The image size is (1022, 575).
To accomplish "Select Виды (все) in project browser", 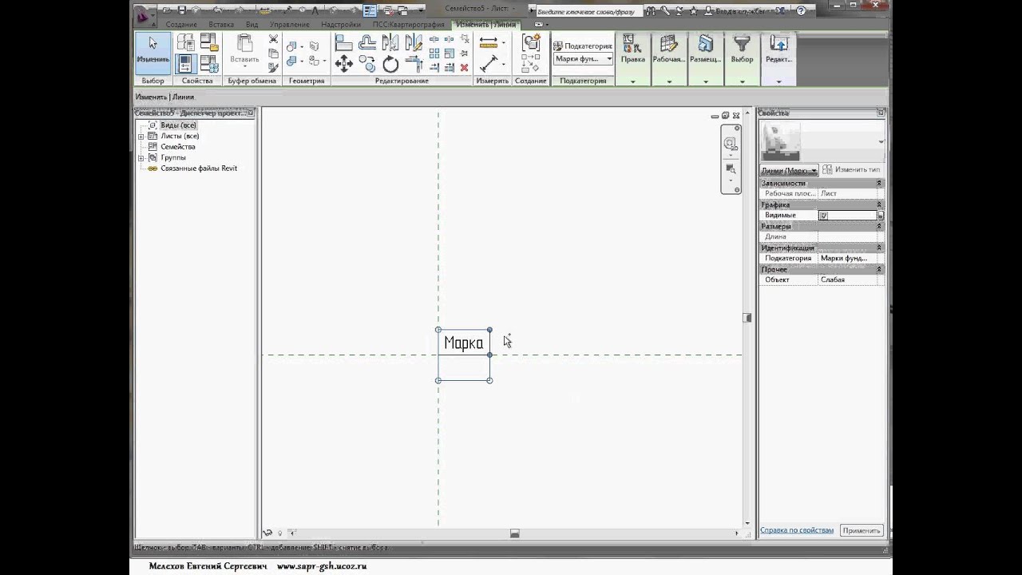I will tap(178, 125).
